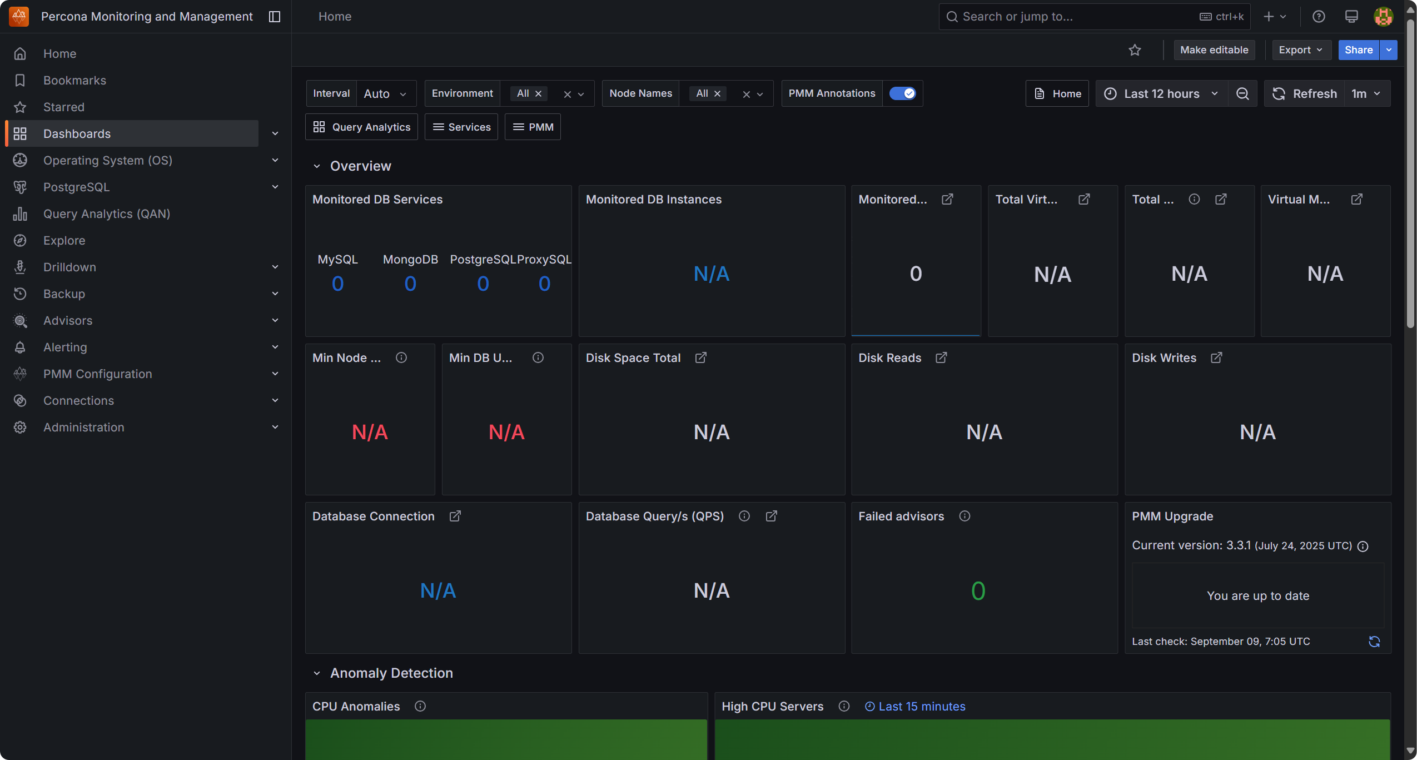1417x760 pixels.
Task: Open the Services links menu
Action: (461, 127)
